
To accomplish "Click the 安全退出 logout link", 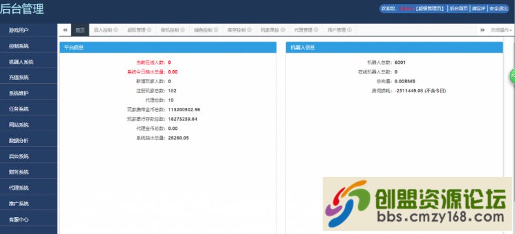I will (x=498, y=9).
